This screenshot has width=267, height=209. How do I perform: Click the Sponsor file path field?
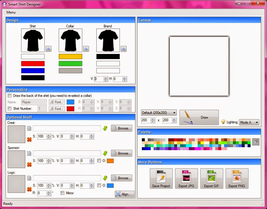67,153
